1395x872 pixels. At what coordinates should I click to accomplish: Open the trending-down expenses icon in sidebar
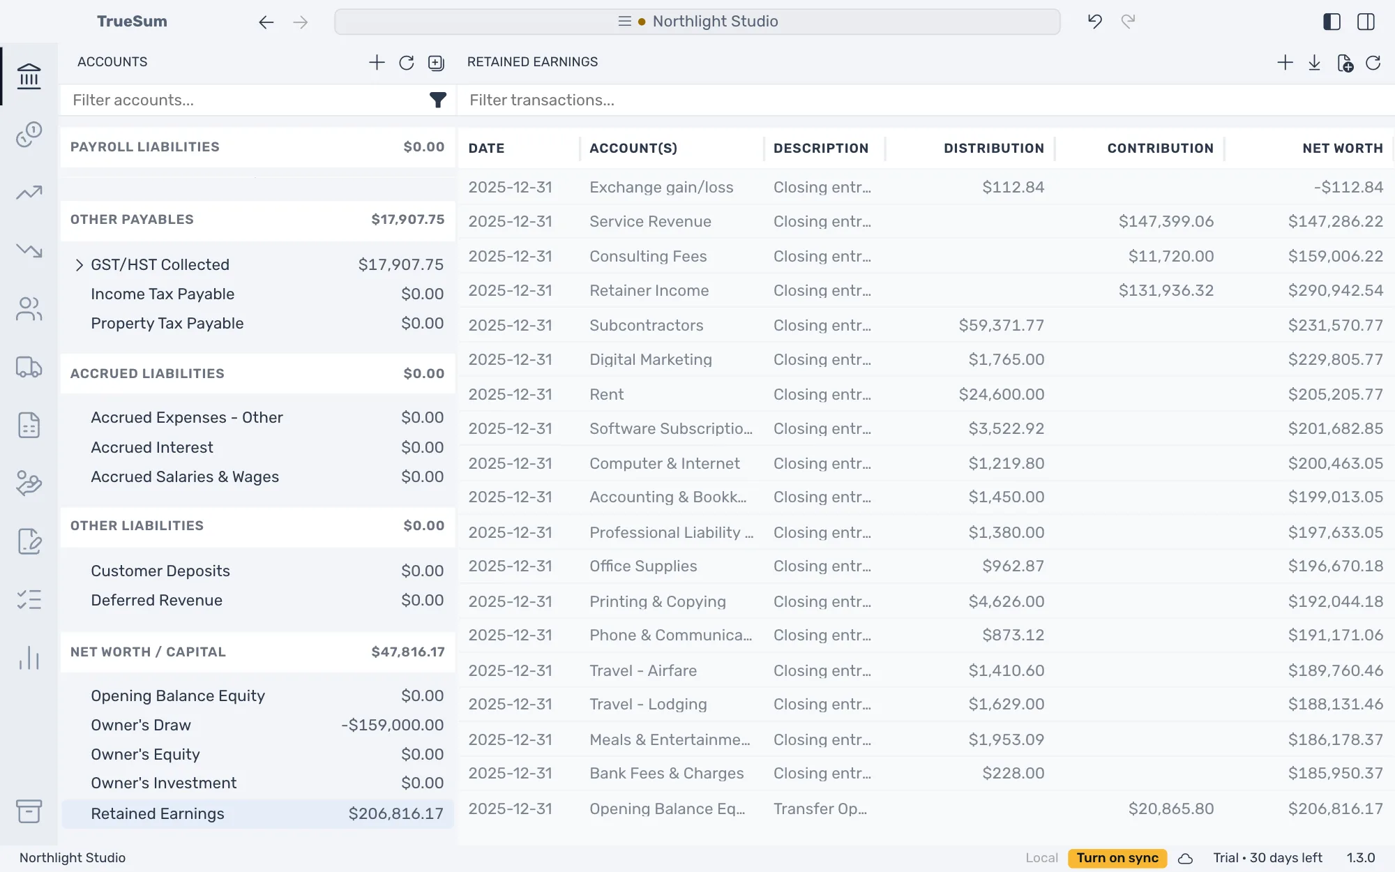coord(29,250)
